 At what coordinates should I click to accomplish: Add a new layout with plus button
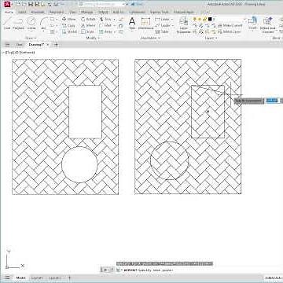coord(69,277)
